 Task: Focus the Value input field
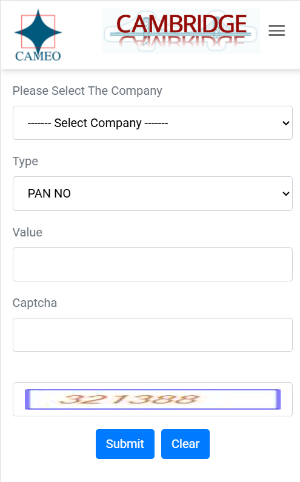point(153,264)
